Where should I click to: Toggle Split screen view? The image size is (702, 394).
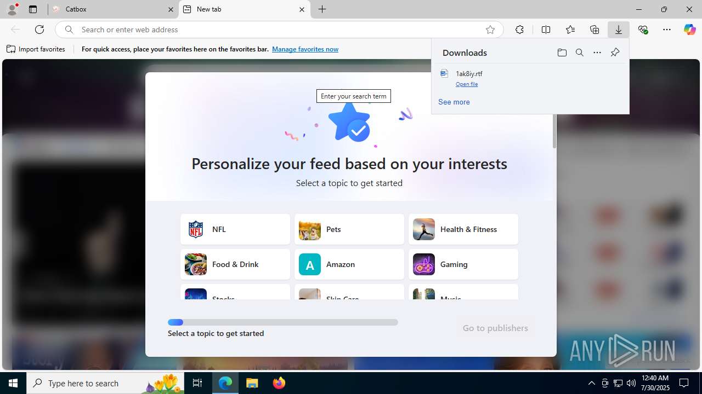point(546,30)
